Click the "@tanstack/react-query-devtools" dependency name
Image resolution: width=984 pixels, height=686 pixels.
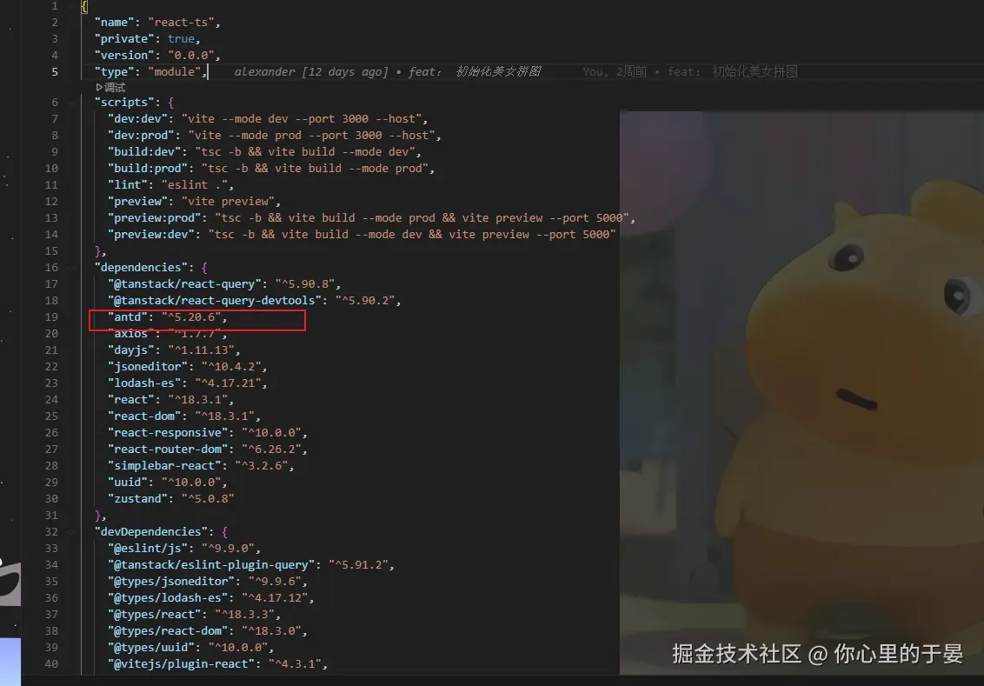(215, 300)
